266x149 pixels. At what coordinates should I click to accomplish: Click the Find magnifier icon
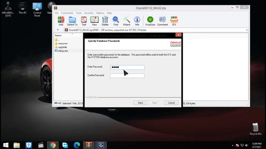116,21
